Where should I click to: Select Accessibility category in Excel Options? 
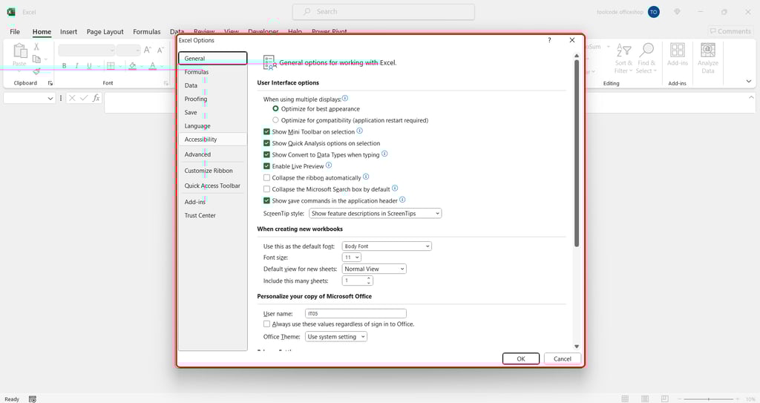click(212, 140)
